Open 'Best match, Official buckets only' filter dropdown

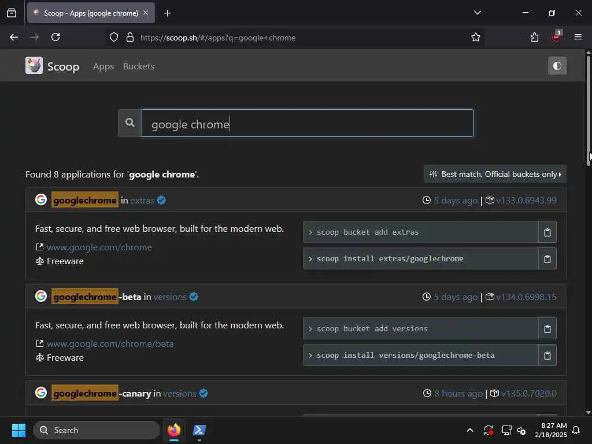495,174
